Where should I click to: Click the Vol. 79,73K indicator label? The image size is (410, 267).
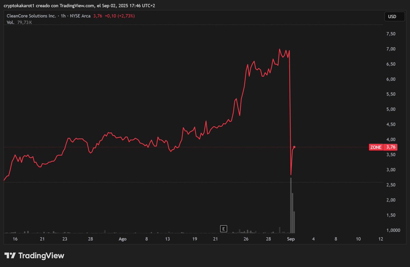19,22
